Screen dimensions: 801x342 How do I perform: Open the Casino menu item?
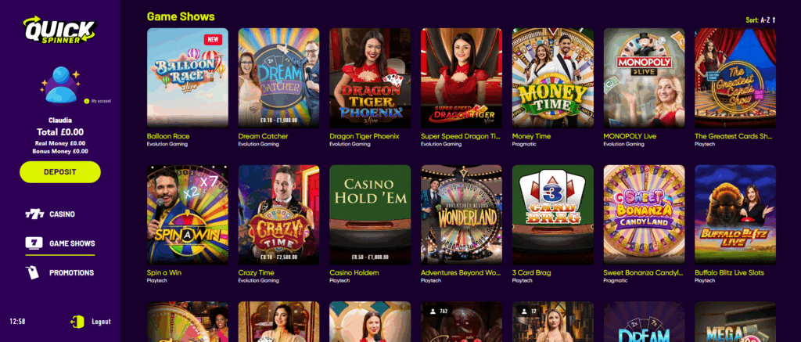click(x=61, y=214)
